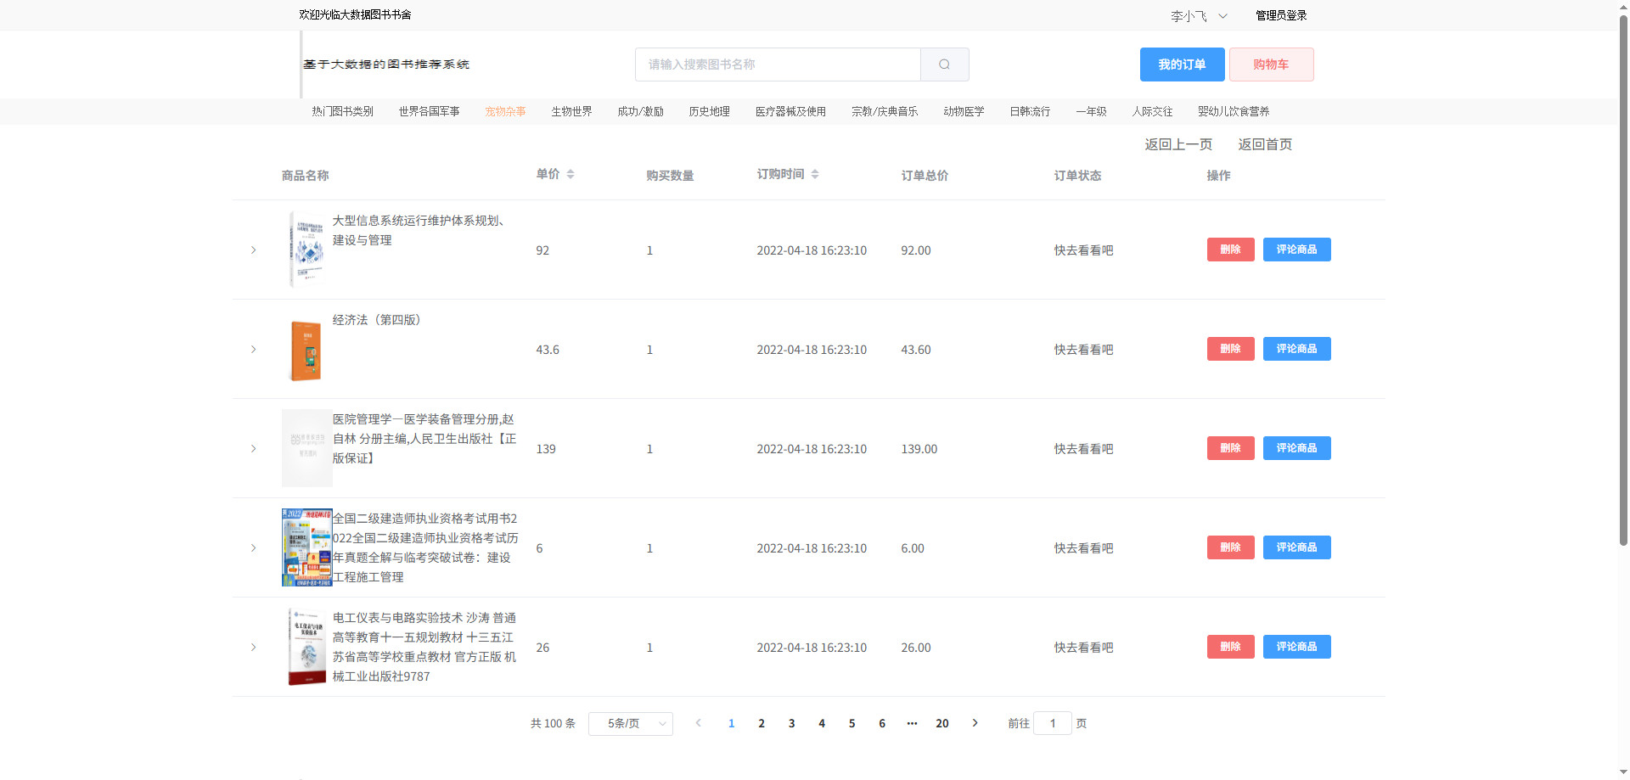1630x780 pixels.
Task: Delete the 全国二级建造师 order
Action: 1230,547
